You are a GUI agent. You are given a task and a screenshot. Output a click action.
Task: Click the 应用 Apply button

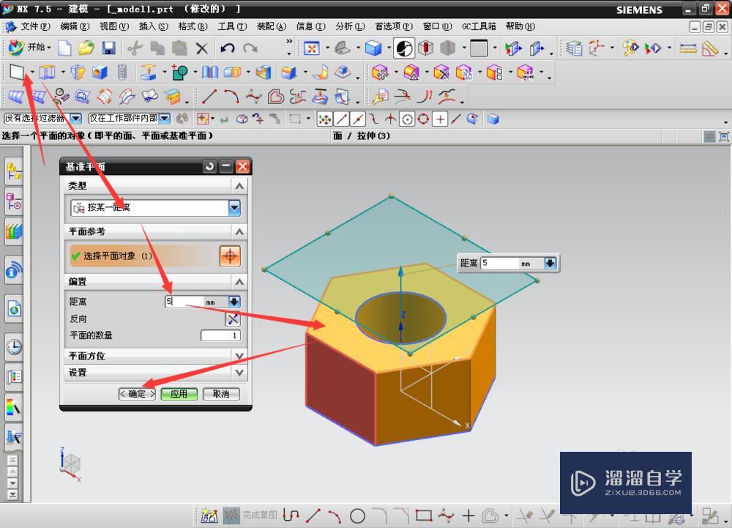click(x=179, y=394)
